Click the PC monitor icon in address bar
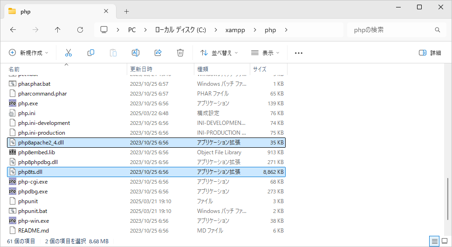This screenshot has height=247, width=452. coord(104,30)
